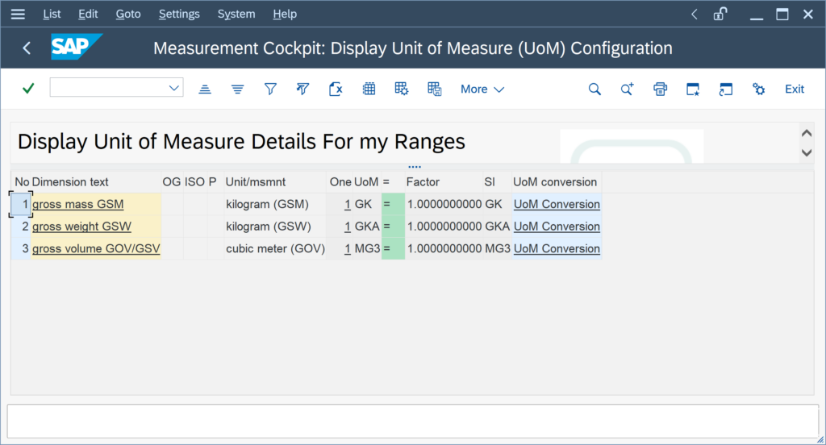Open the gross volume GOV/GSV link

96,248
